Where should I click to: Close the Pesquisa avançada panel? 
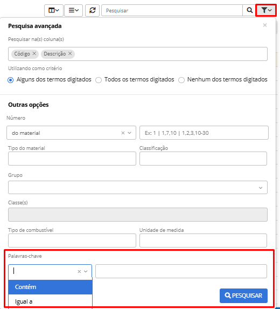[x=265, y=25]
